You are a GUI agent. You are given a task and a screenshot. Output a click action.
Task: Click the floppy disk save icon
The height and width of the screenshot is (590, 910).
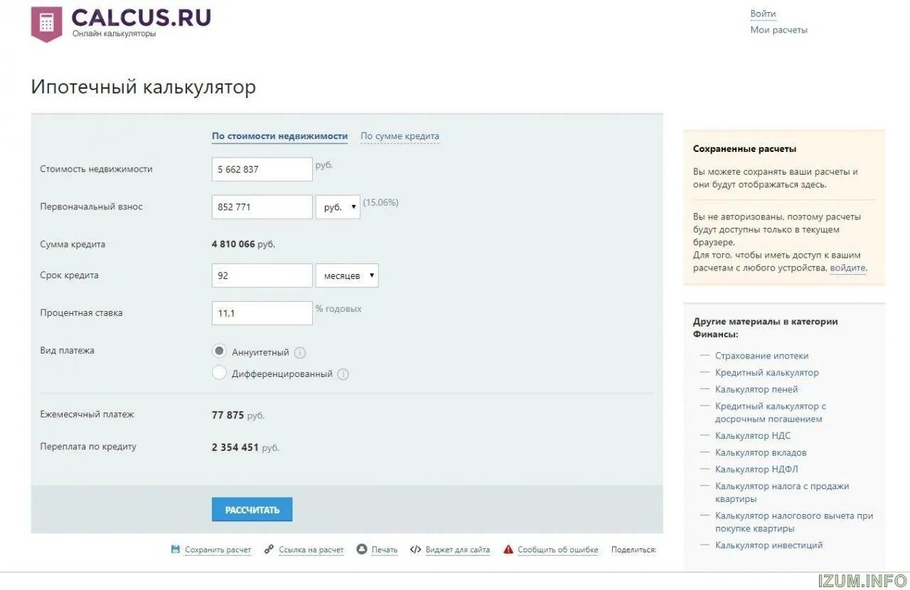(x=176, y=550)
